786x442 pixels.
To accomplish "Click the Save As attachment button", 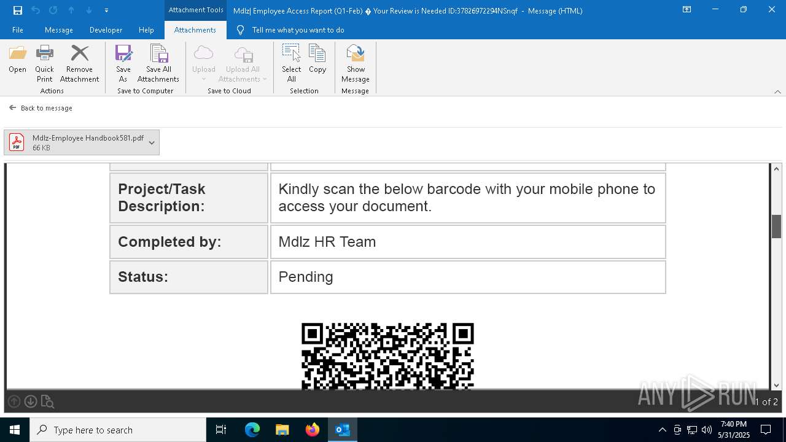I will point(123,64).
